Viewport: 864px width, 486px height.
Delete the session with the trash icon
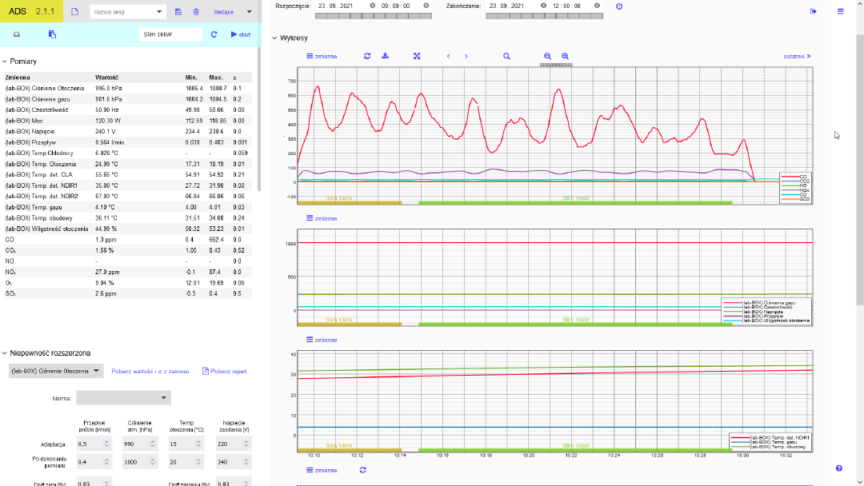pos(196,12)
